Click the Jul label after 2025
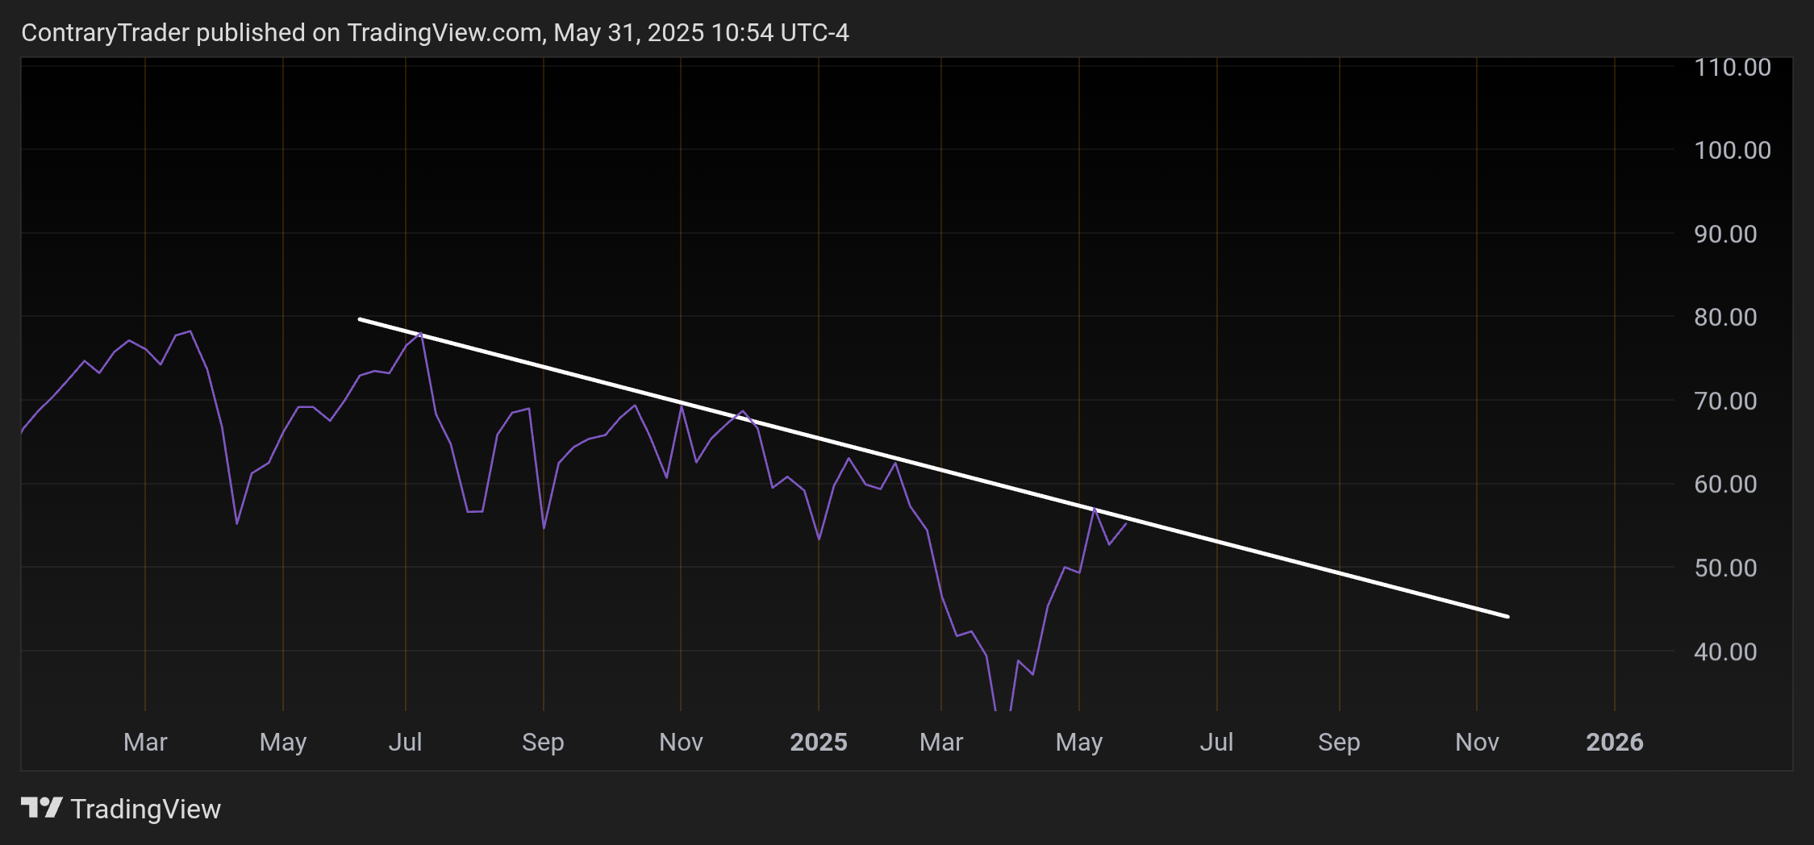Screen dimensions: 1814x845 1216,742
